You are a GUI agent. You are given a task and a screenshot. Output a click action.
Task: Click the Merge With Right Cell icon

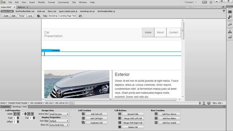tap(120, 123)
